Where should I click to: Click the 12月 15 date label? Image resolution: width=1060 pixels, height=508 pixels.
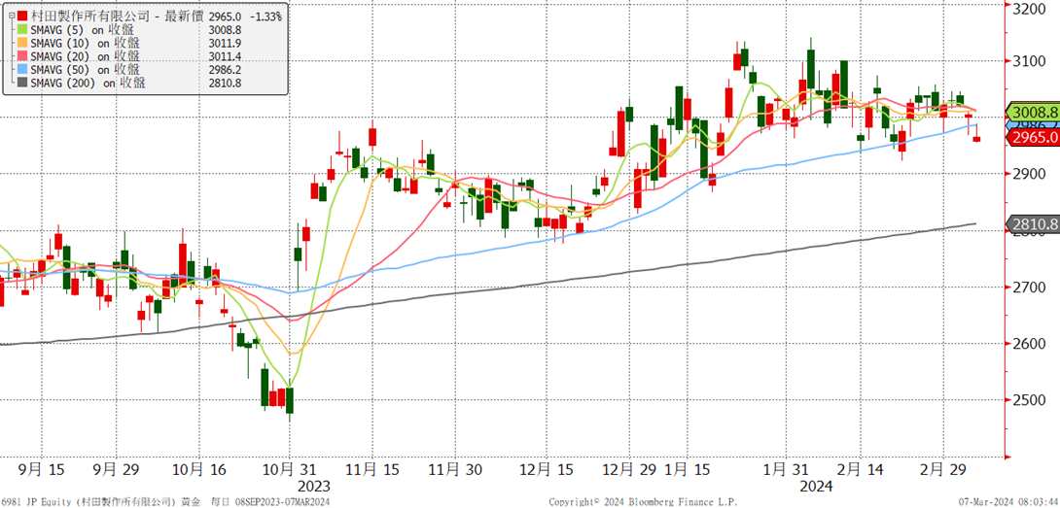[545, 470]
